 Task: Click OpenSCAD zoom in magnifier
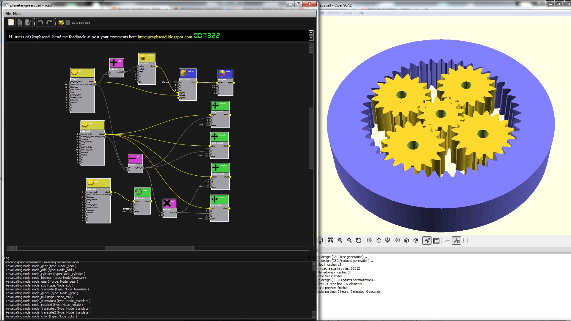(340, 240)
